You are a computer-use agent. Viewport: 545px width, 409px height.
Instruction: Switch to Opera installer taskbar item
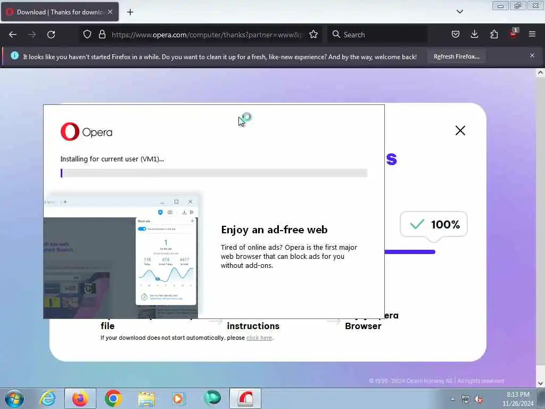(x=245, y=398)
